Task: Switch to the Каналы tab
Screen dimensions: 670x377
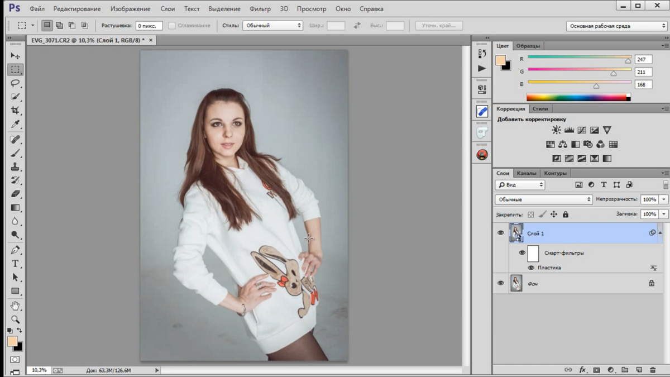Action: 527,173
